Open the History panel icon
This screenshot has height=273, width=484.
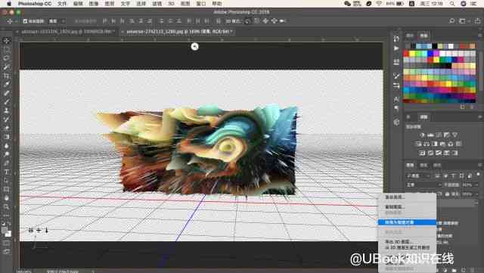[x=396, y=39]
